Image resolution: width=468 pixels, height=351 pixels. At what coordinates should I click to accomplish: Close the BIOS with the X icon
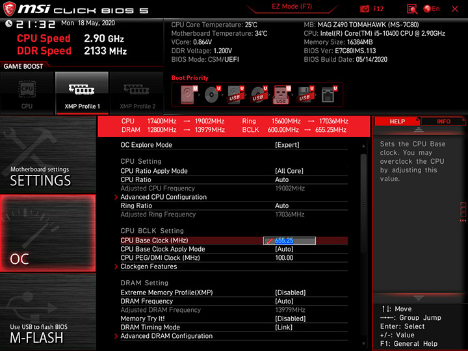tap(455, 9)
